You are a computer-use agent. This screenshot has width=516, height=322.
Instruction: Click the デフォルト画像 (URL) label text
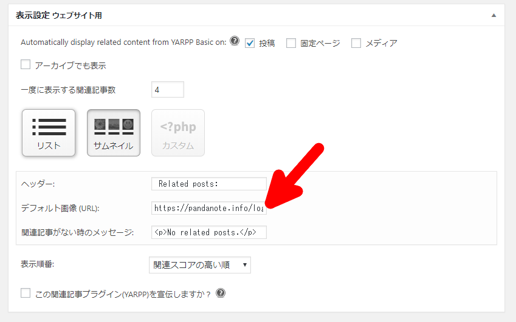pos(60,208)
